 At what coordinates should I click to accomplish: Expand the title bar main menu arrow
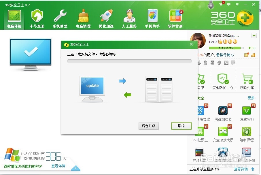tap(237, 5)
